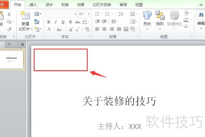
Task: Expand New Slide dropdown arrow
Action: 32,29
